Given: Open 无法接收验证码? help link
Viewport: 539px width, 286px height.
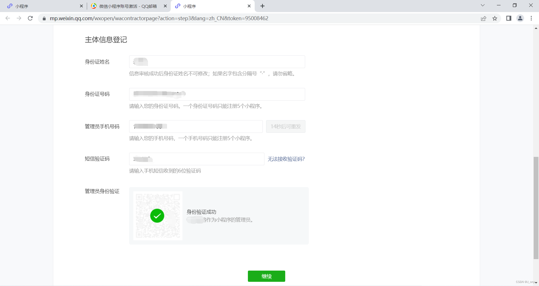Looking at the screenshot, I should (x=286, y=159).
